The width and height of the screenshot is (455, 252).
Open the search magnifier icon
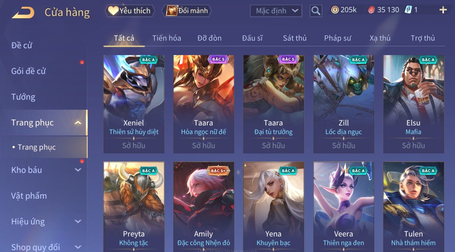pos(316,11)
